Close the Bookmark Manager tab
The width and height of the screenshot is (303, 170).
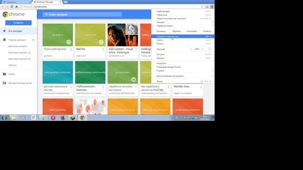pos(60,2)
